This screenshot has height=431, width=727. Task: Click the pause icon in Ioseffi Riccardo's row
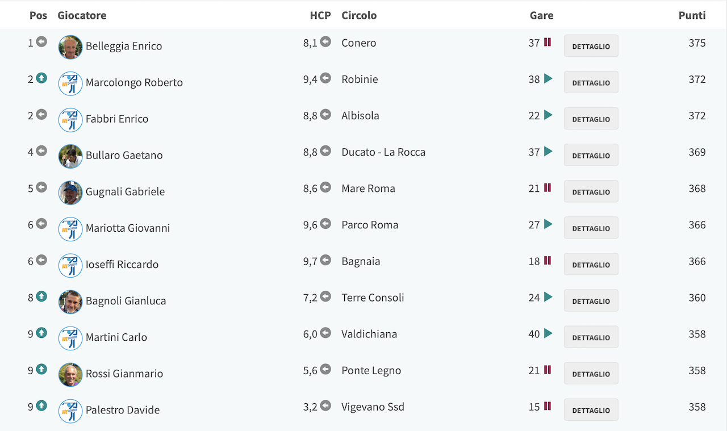click(548, 260)
